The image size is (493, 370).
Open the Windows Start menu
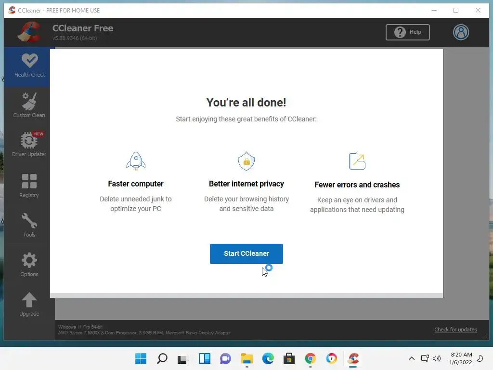(141, 358)
